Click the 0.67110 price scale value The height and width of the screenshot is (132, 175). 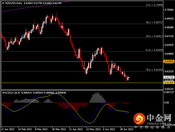169,36
